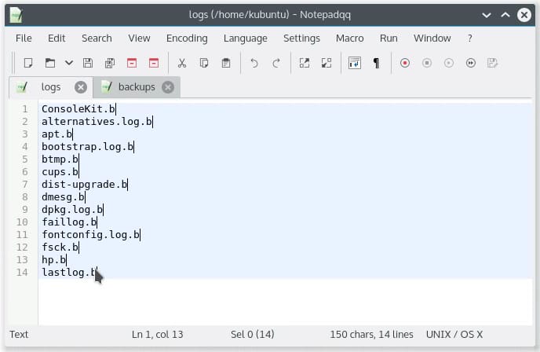Toggle show all characters pilcrow icon

click(377, 63)
